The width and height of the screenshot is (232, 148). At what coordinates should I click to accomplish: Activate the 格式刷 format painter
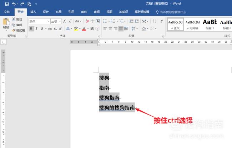tap(19, 30)
